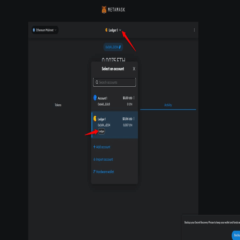Click the copy address chip 0x3d4...D234
This screenshot has width=240, height=240.
coord(113,47)
